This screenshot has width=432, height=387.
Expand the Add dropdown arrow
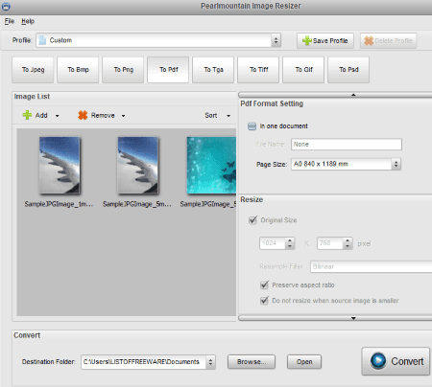click(58, 116)
